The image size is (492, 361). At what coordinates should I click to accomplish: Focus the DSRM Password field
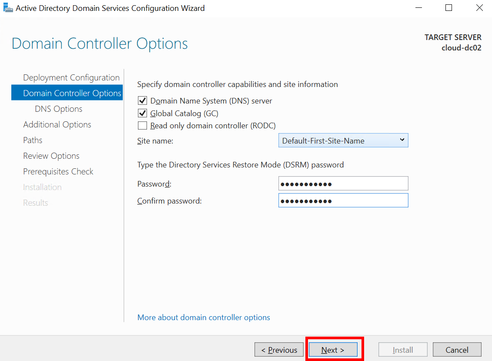343,184
